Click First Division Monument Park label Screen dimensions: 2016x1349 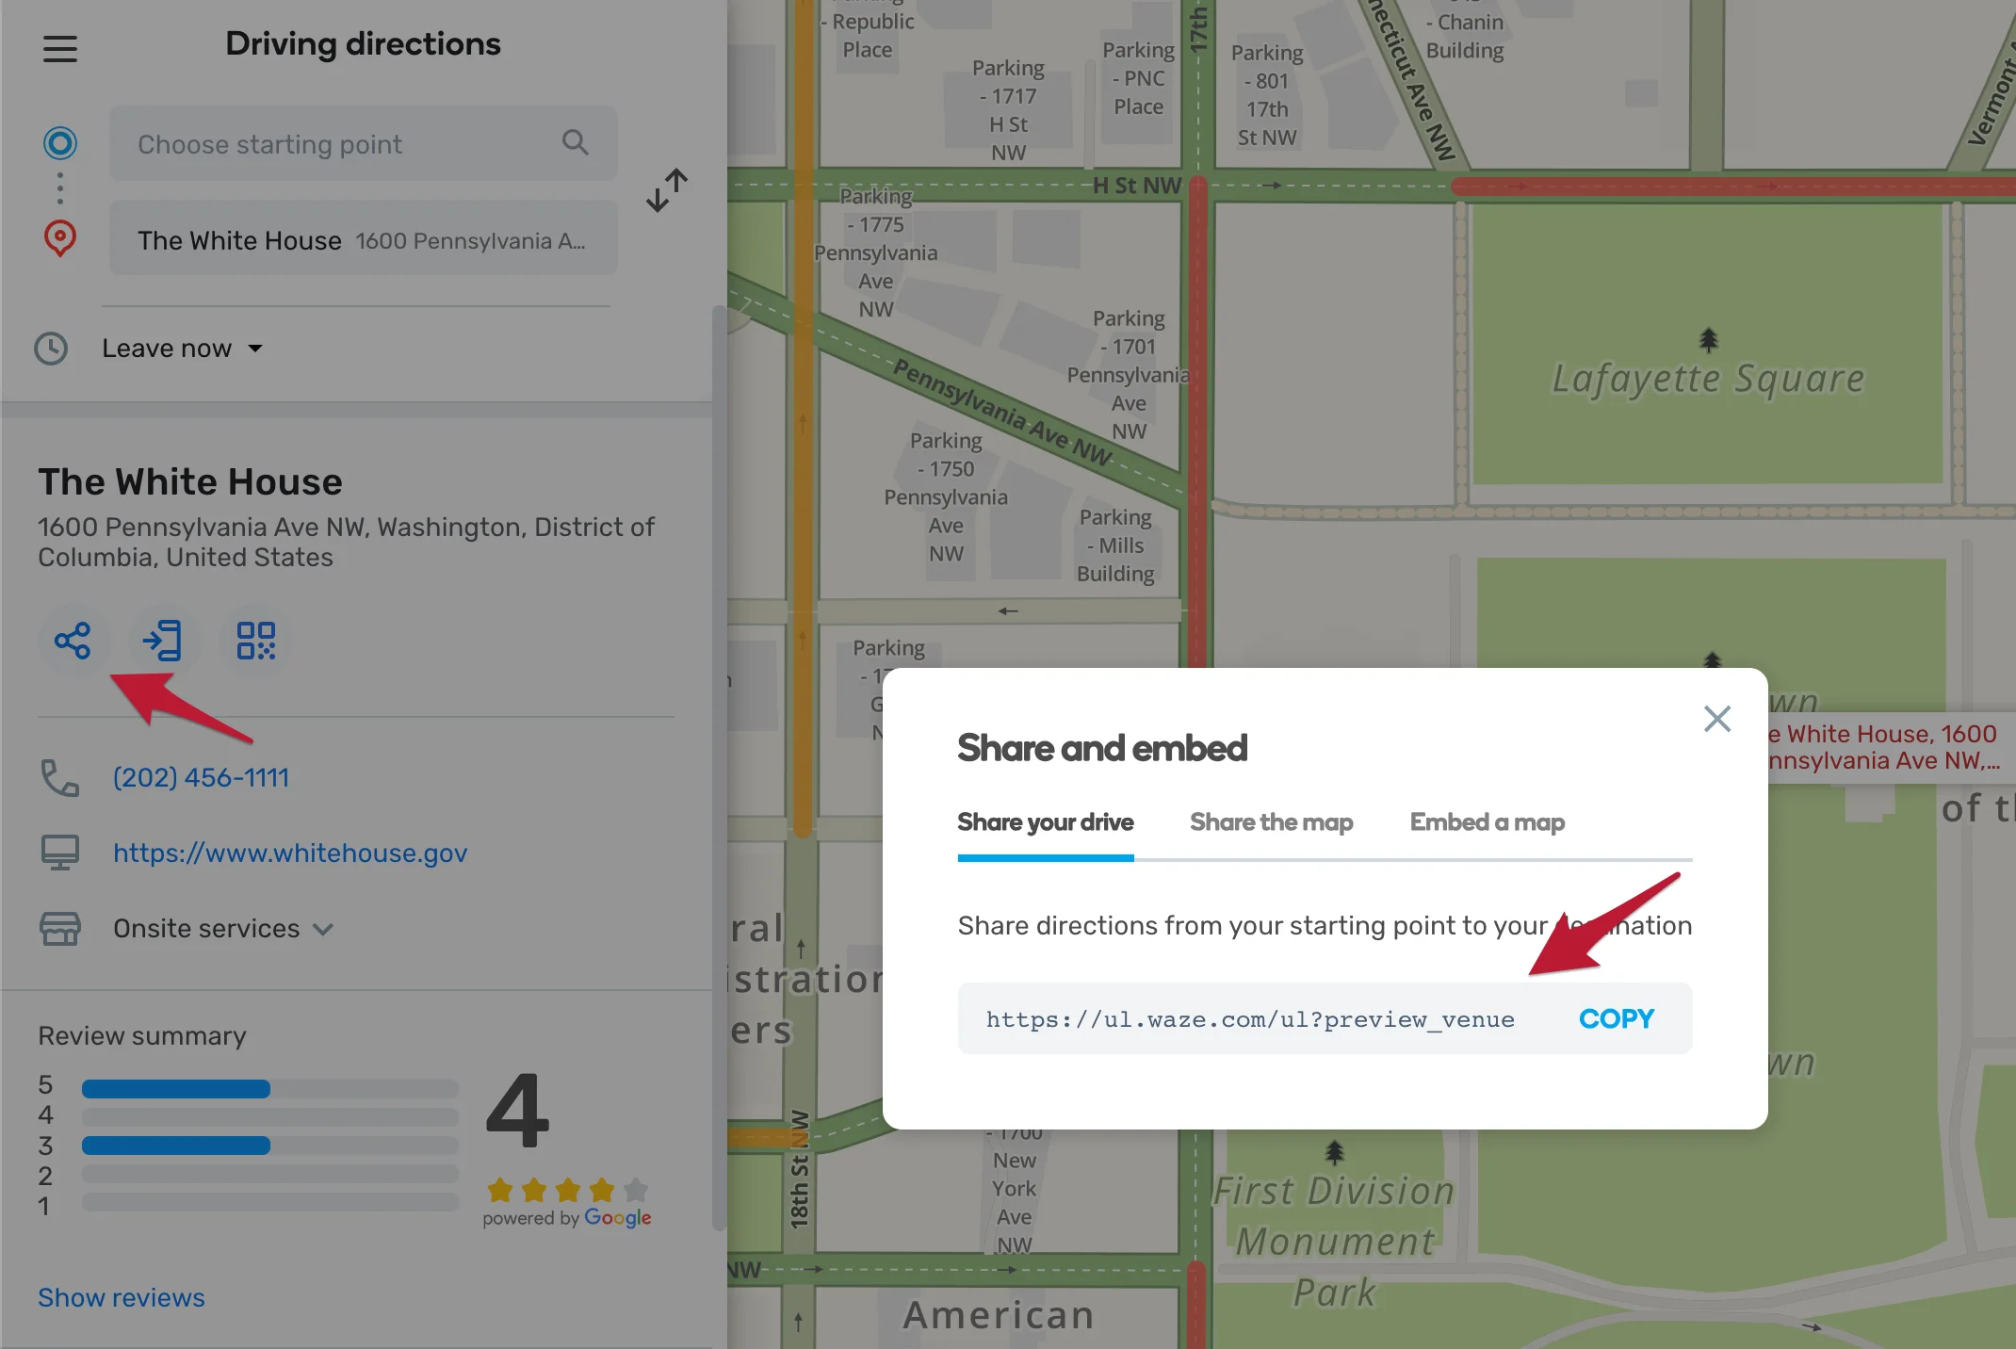[x=1334, y=1242]
